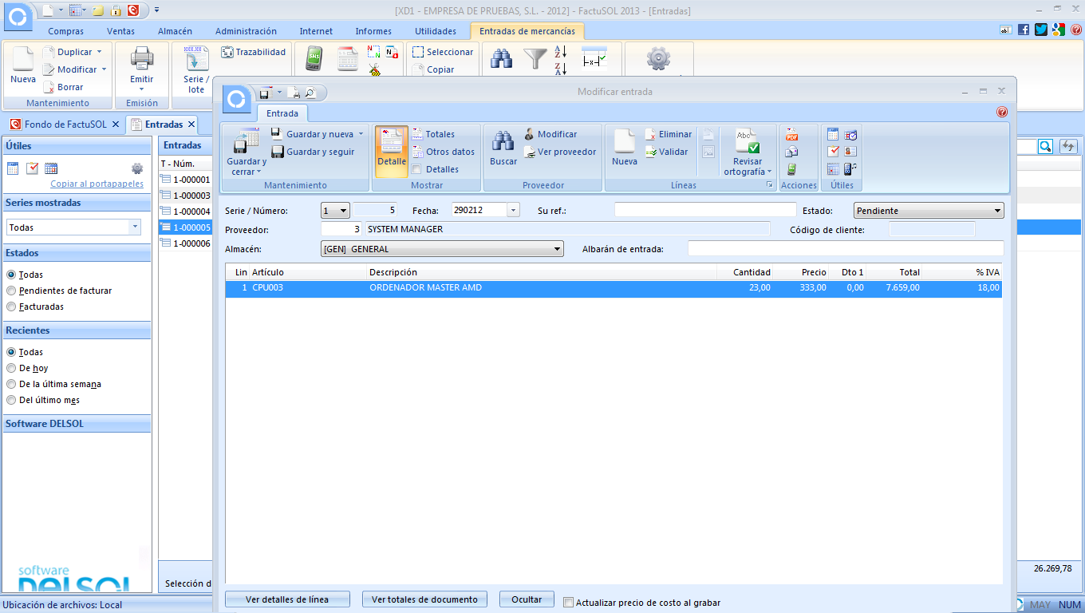Click Ver detalles de línea button
Image resolution: width=1085 pixels, height=613 pixels.
[287, 599]
